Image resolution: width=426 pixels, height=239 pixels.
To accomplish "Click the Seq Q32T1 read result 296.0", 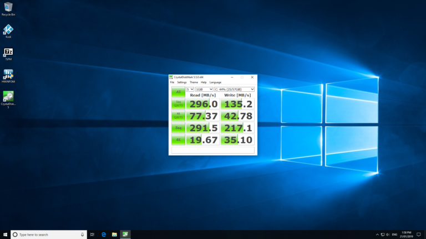I will pos(203,104).
